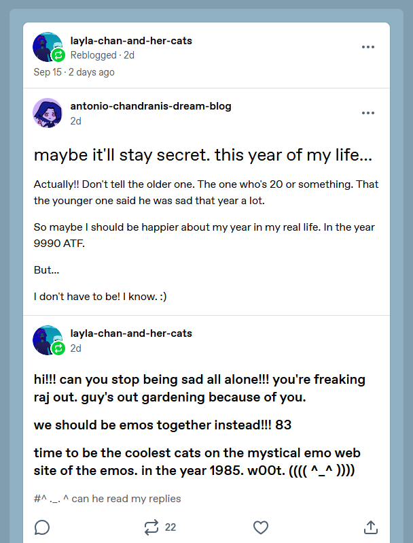Screen dimensions: 413x543
Task: Open the antonio-chandranis-dream-blog username link
Action: tap(151, 106)
